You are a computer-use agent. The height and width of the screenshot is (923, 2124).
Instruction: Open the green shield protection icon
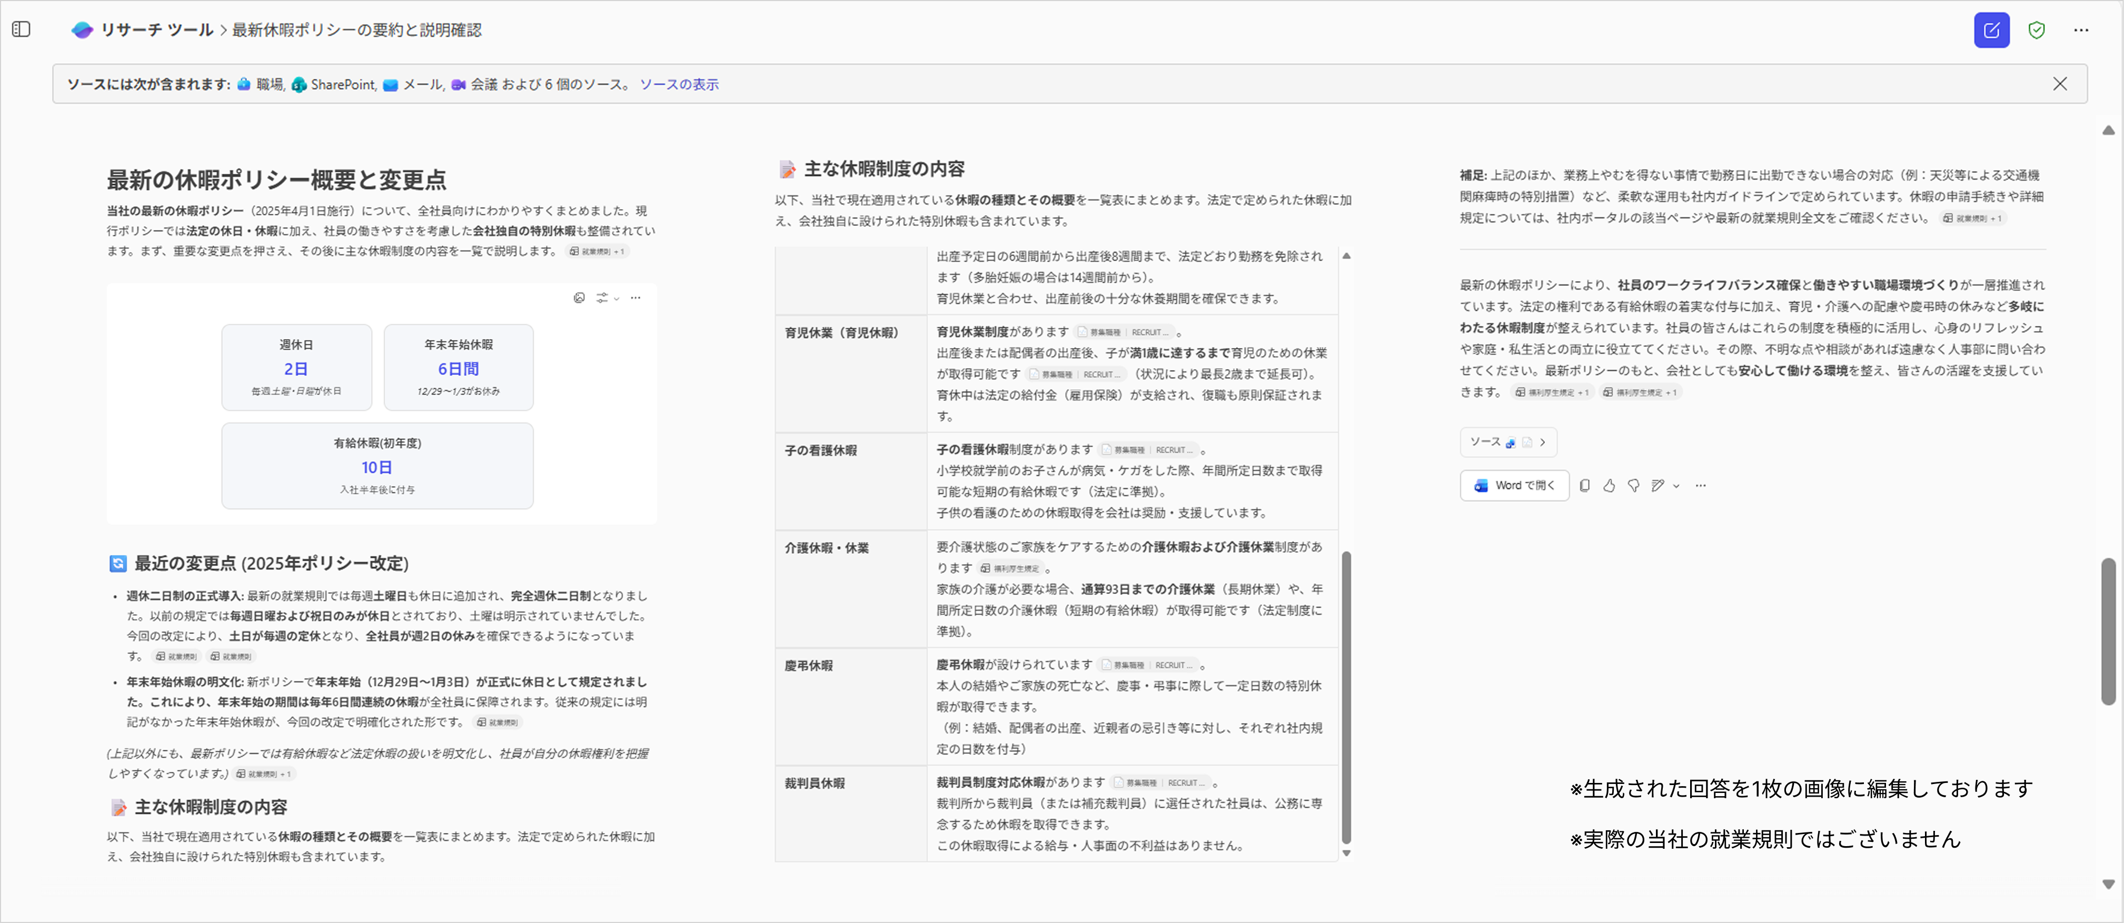pyautogui.click(x=2036, y=31)
